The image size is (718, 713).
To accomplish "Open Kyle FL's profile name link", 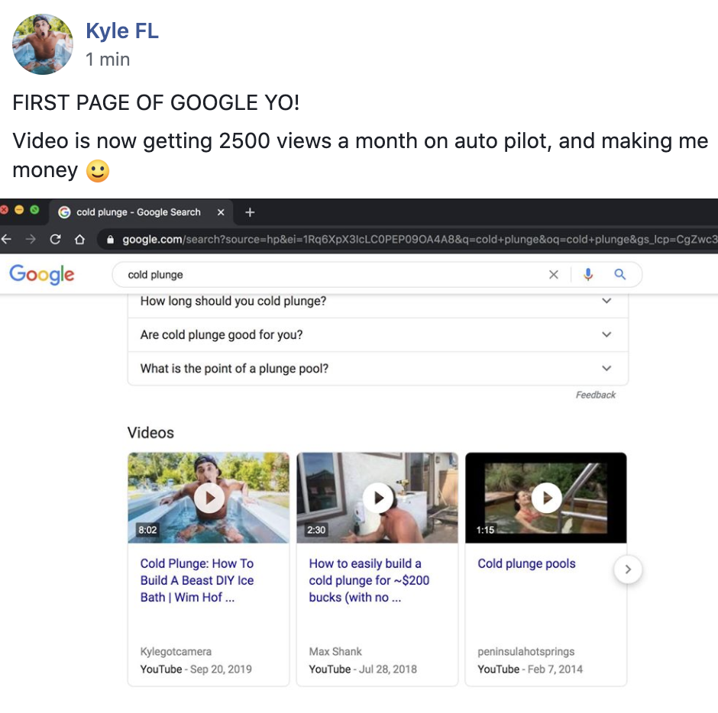I will 122,31.
